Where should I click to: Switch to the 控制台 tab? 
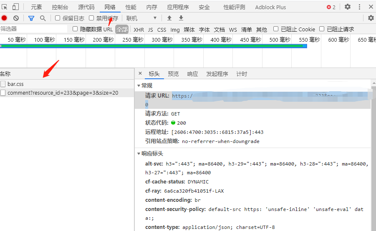pos(60,7)
